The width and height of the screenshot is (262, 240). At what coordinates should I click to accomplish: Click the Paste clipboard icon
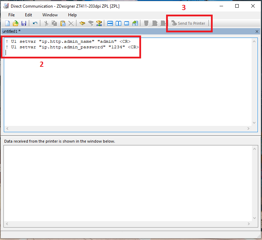pos(63,23)
